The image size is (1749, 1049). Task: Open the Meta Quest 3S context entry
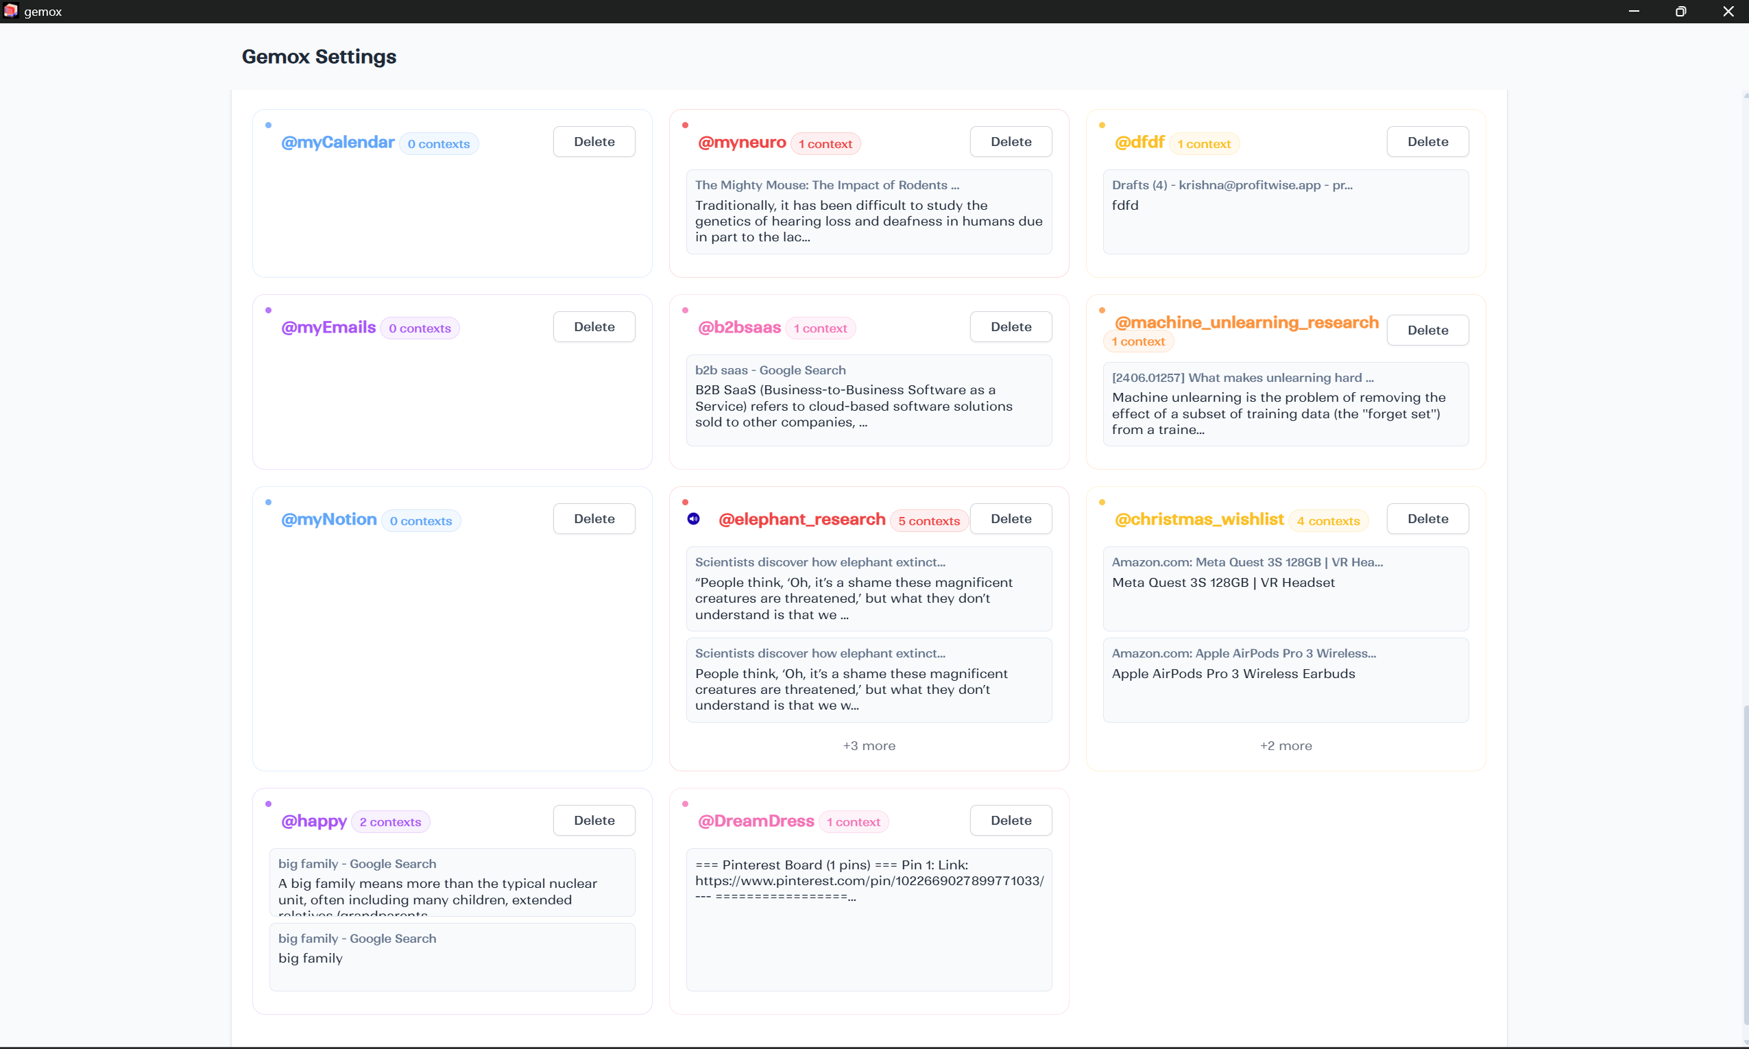tap(1285, 588)
